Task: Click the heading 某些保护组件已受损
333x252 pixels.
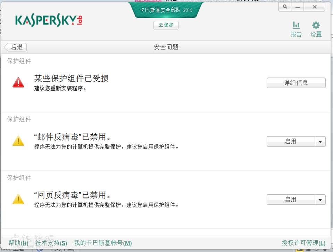Action: (72, 78)
